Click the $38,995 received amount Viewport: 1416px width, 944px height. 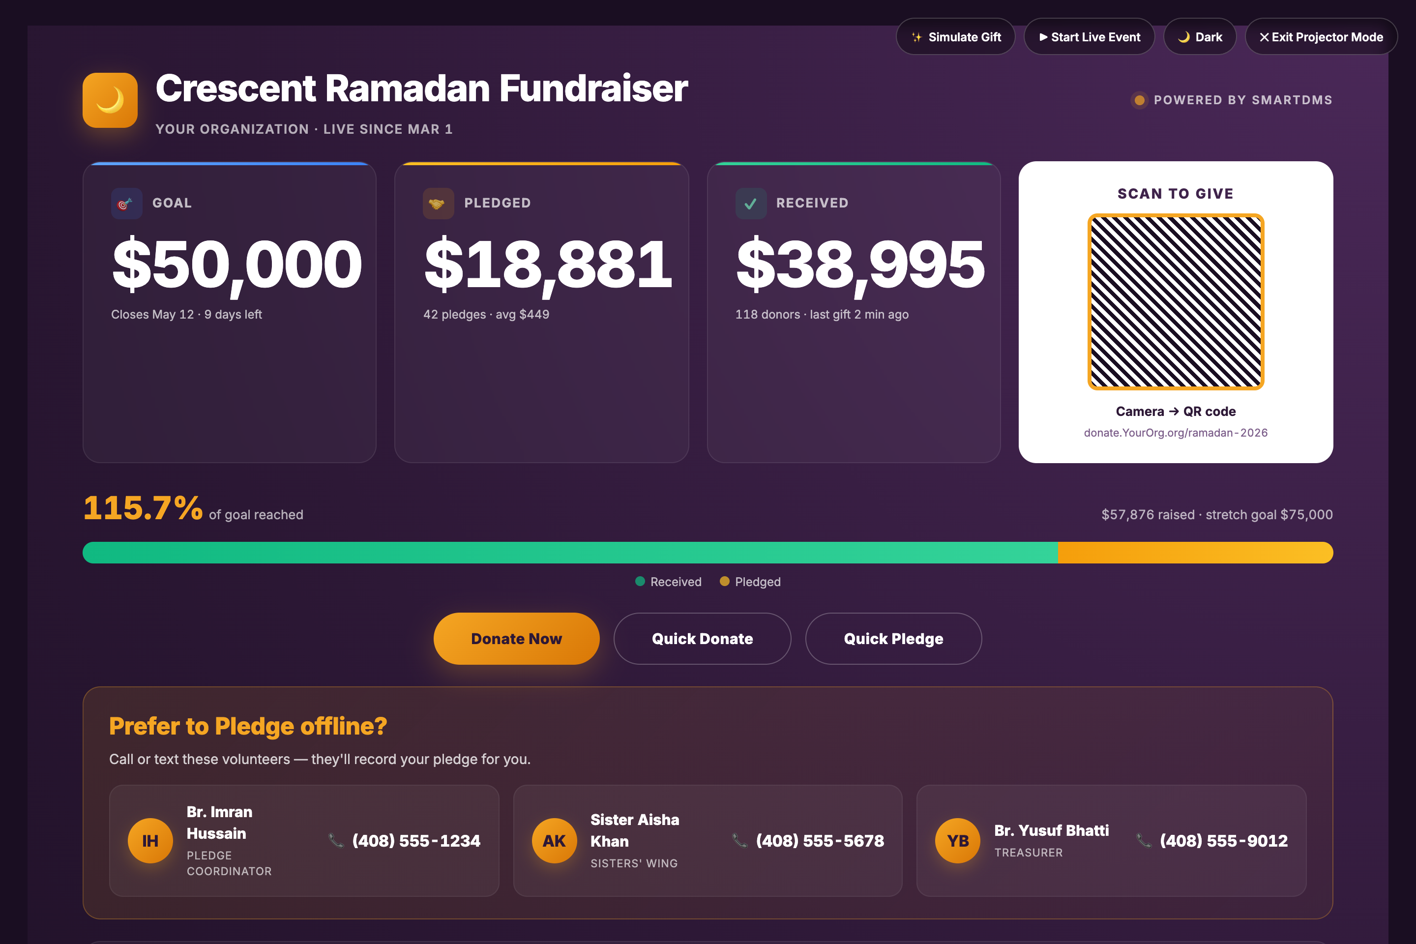[x=861, y=265]
